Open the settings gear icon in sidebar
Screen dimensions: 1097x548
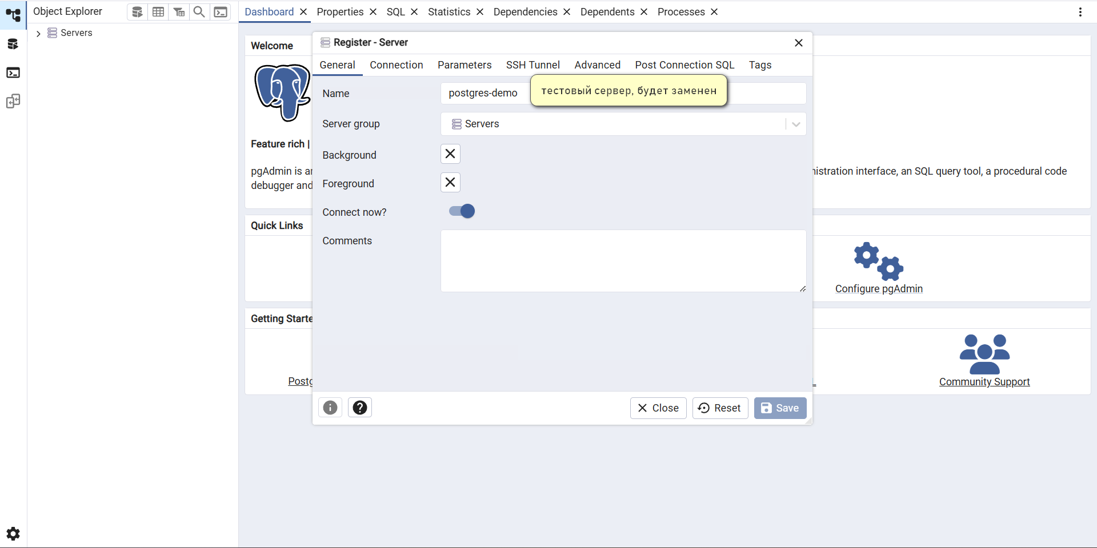[13, 534]
